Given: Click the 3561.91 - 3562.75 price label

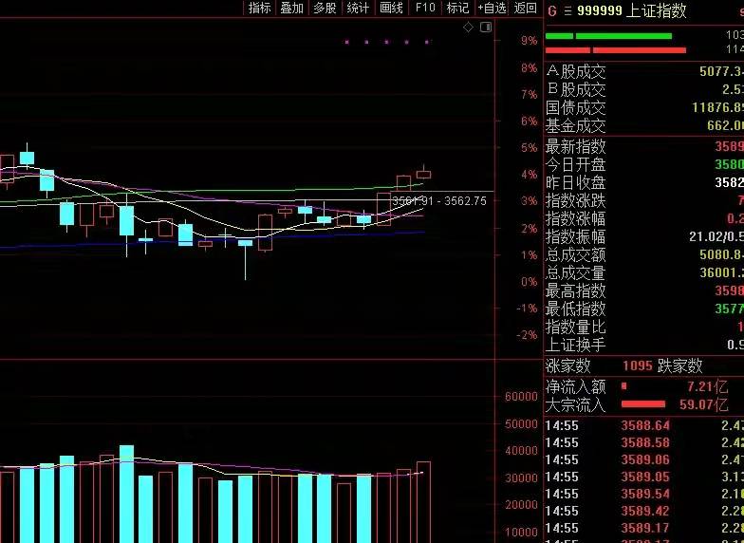Looking at the screenshot, I should point(438,201).
